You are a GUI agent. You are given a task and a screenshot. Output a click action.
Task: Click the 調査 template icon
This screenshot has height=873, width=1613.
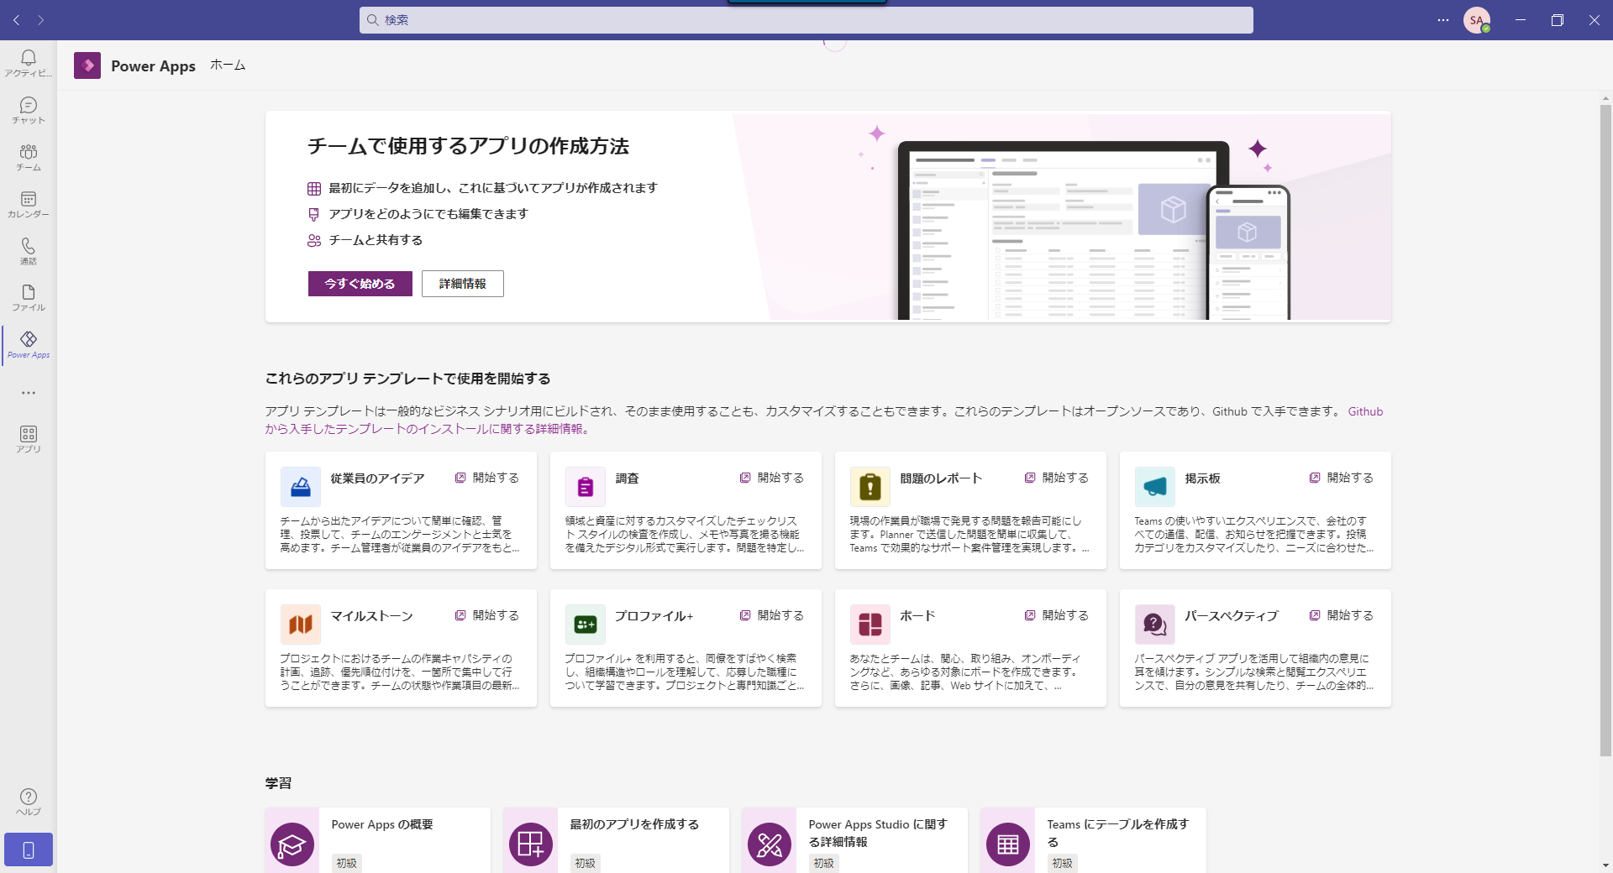pos(586,487)
